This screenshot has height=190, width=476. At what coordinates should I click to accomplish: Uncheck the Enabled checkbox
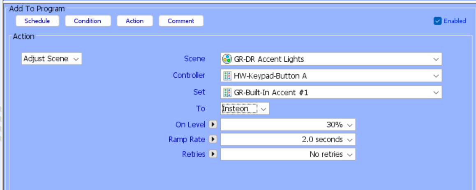pos(437,21)
